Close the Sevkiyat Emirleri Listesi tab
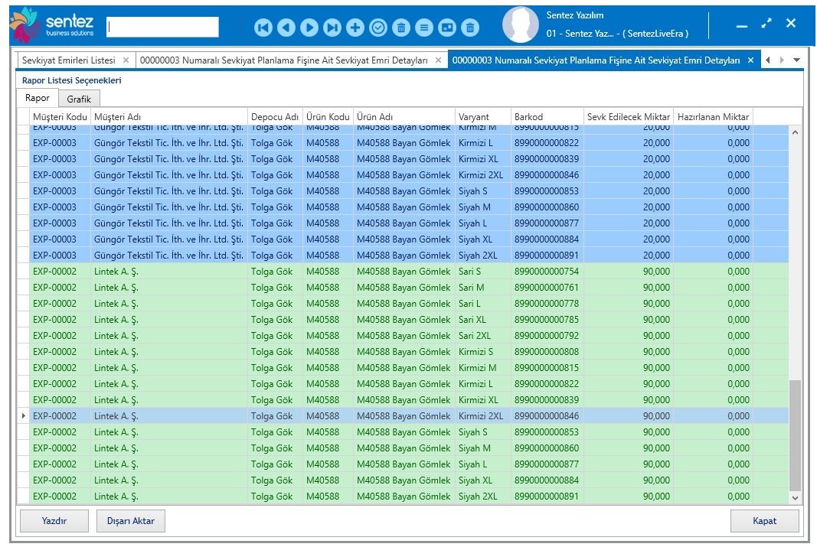The width and height of the screenshot is (817, 547). [126, 60]
